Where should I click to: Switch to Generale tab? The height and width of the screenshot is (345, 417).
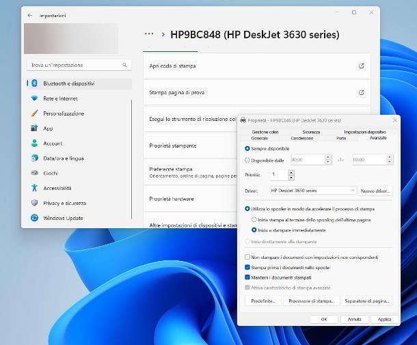[x=260, y=138]
